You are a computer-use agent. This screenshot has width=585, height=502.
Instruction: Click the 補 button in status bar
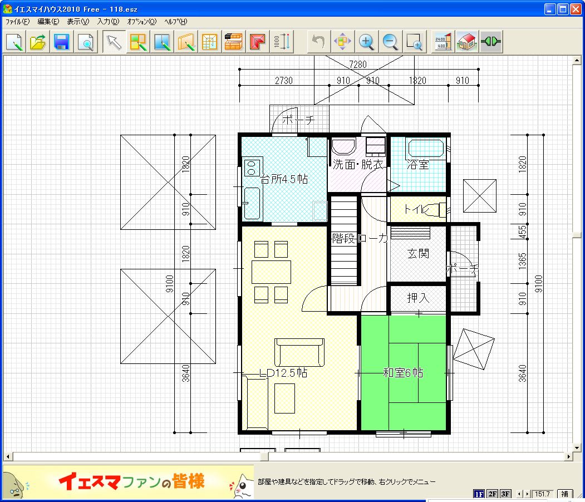click(564, 494)
